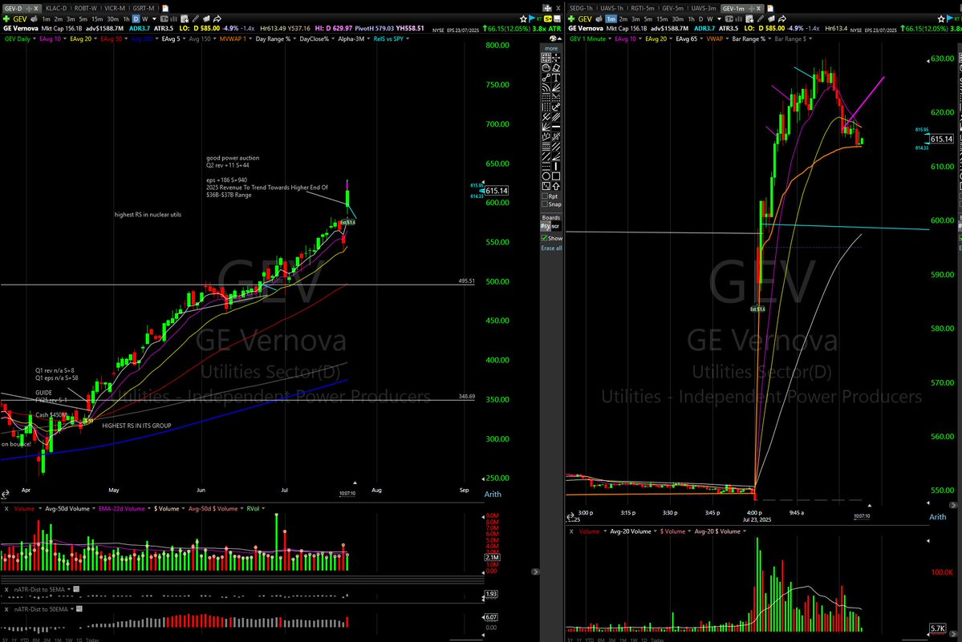Open GEV 1 Minute dropdown on right chart
Viewport: 962px width, 642px height.
pyautogui.click(x=610, y=38)
